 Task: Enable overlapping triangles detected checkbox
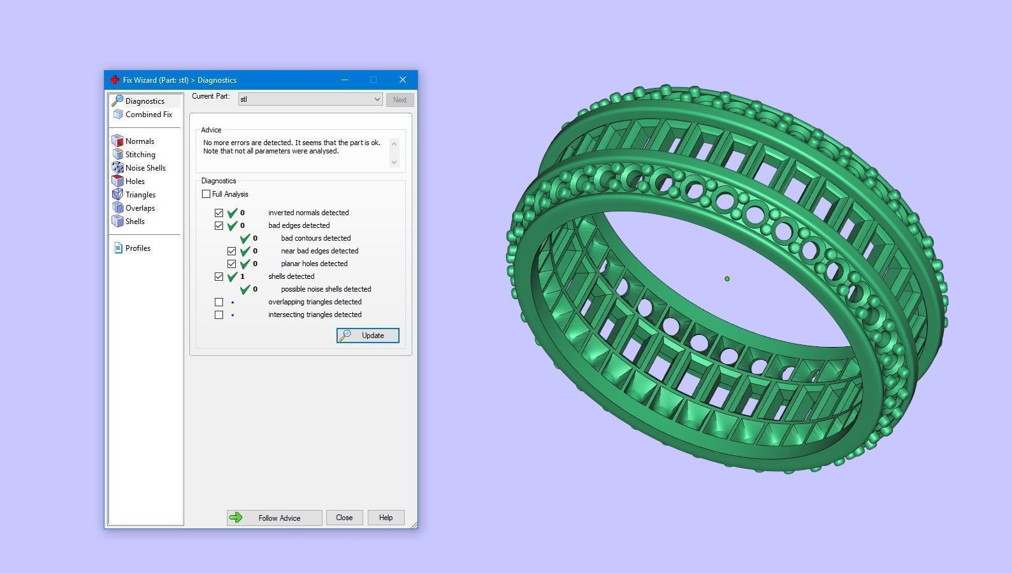pos(219,302)
